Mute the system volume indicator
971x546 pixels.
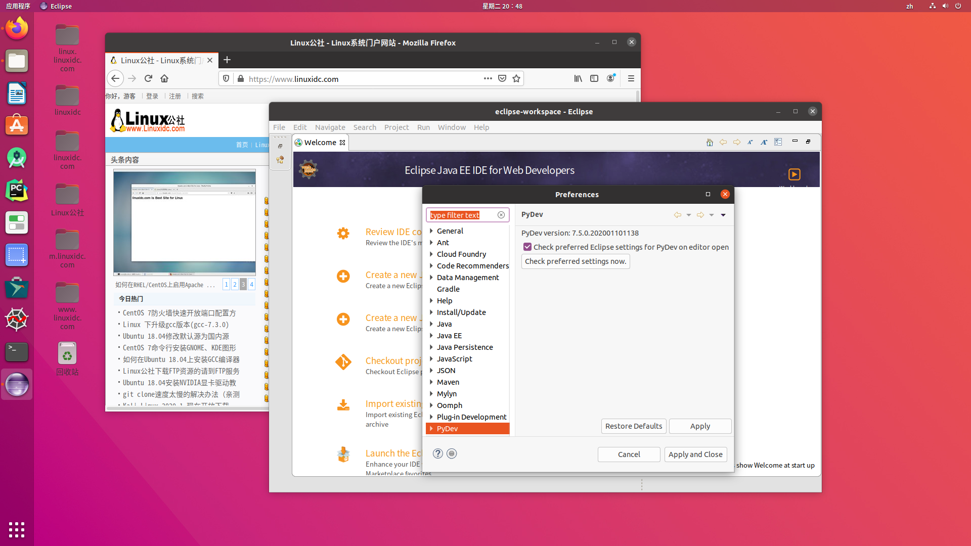pos(945,6)
